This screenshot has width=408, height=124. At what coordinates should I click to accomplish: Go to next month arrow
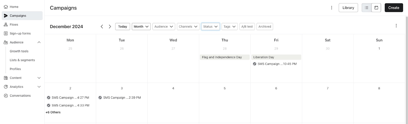tap(110, 27)
